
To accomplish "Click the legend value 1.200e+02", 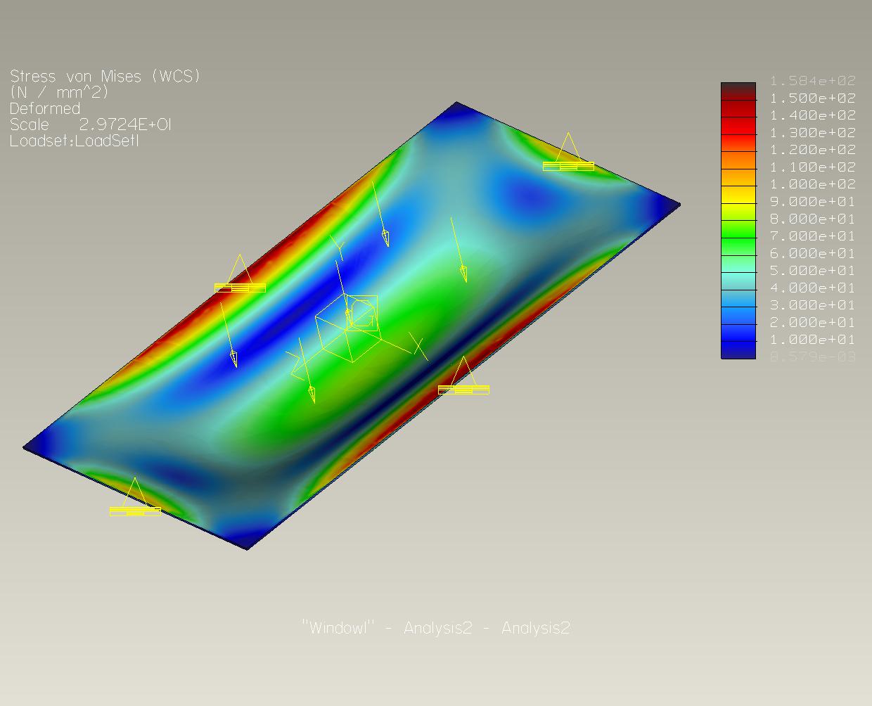I will pos(813,150).
